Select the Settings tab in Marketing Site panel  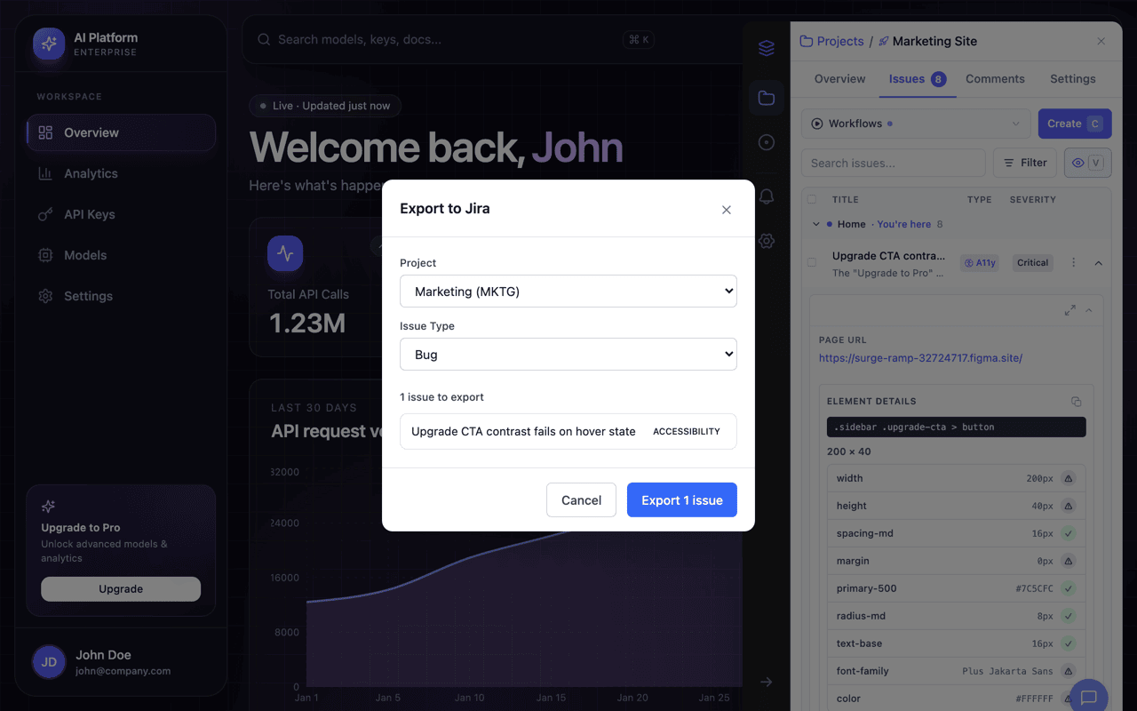tap(1073, 79)
